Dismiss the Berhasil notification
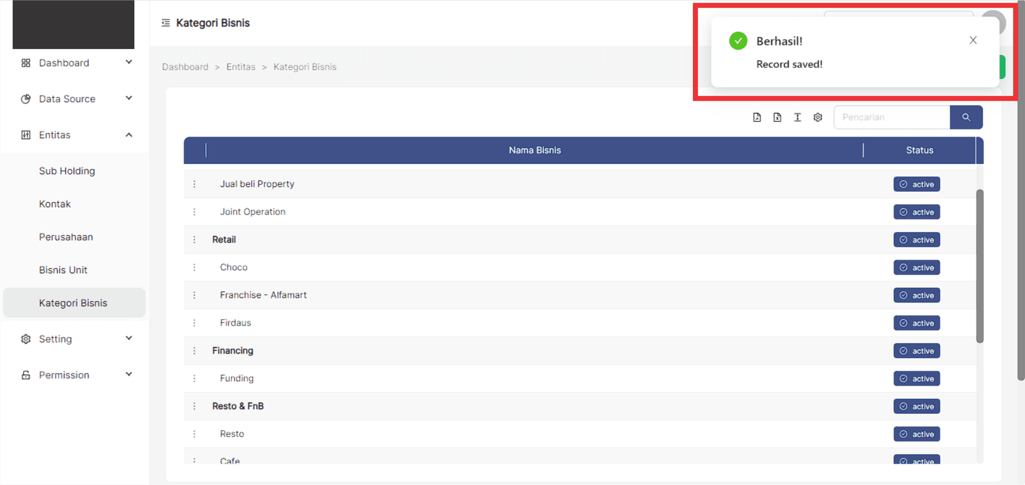This screenshot has height=485, width=1025. click(973, 40)
